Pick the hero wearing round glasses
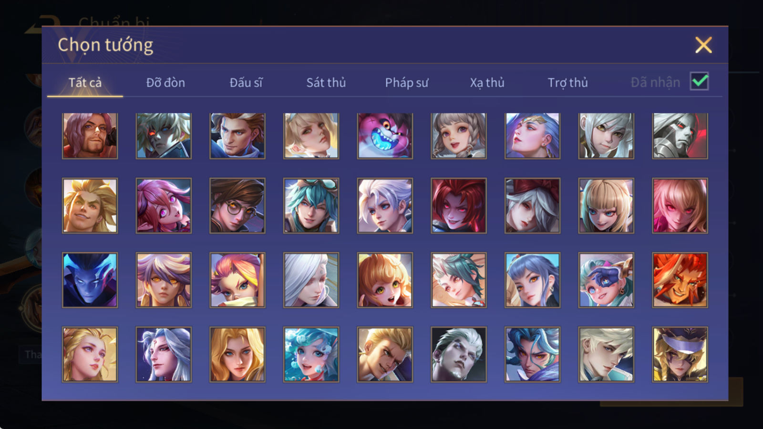 click(237, 205)
